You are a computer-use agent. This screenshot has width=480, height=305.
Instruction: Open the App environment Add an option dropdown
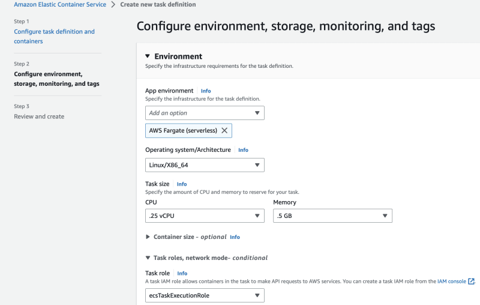click(x=205, y=113)
